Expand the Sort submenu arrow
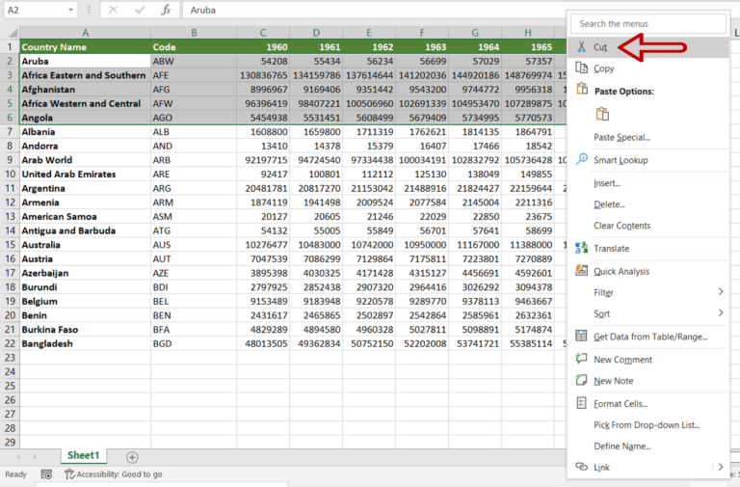 point(721,313)
